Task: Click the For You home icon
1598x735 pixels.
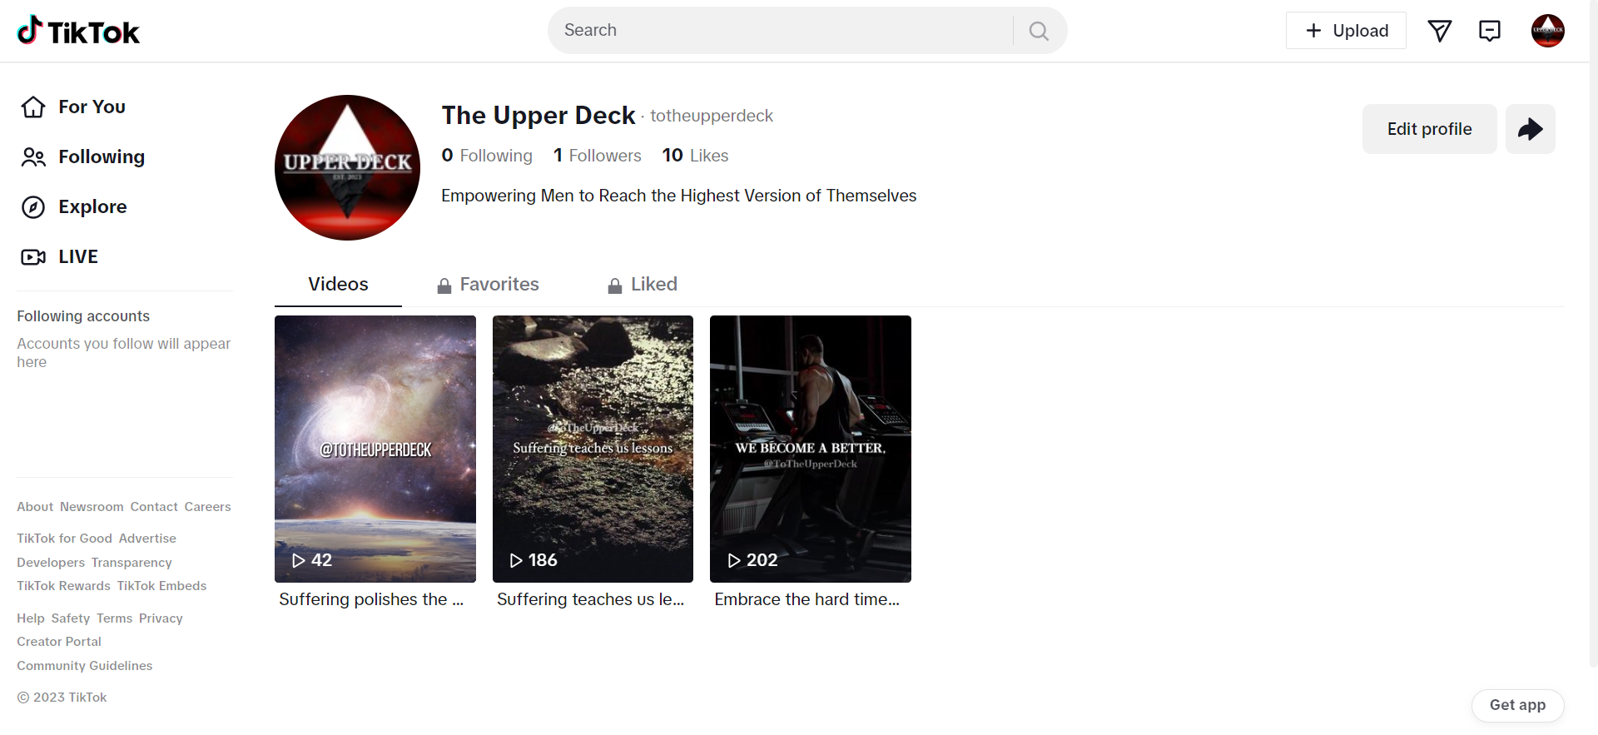Action: 33,107
